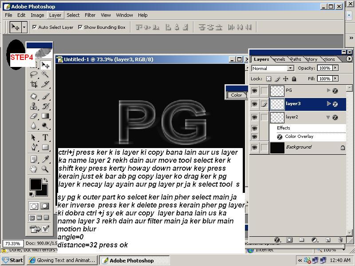Select the Blur tool
This screenshot has width=355, height=266.
(34, 126)
